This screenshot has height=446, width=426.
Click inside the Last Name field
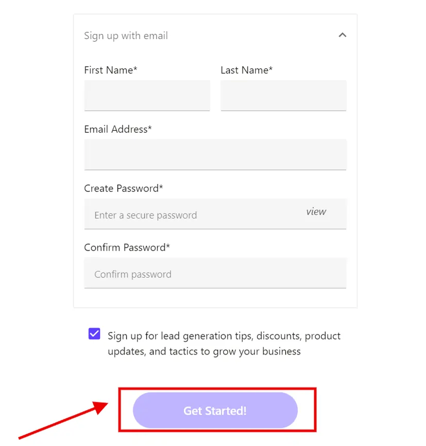[x=283, y=96]
